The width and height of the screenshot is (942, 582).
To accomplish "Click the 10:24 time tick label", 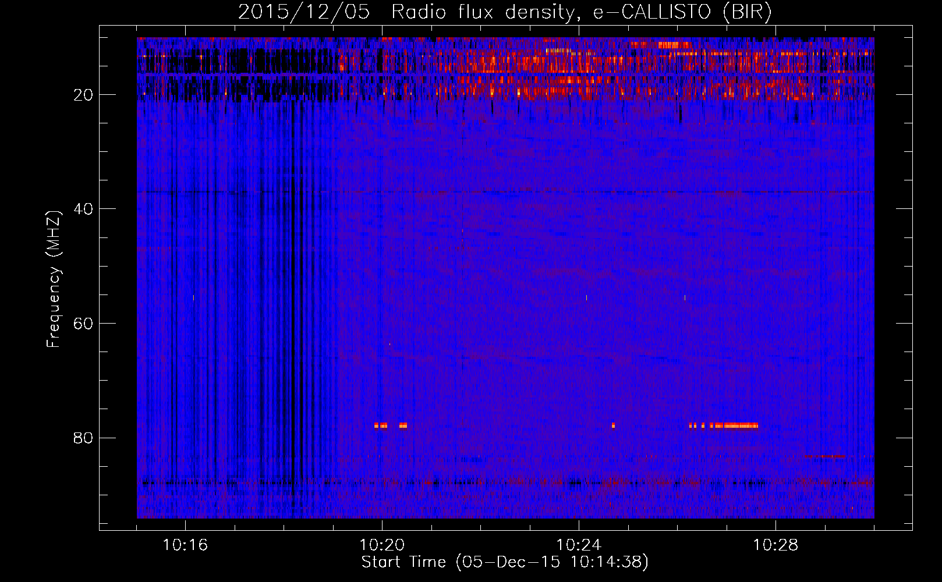I will (x=579, y=545).
